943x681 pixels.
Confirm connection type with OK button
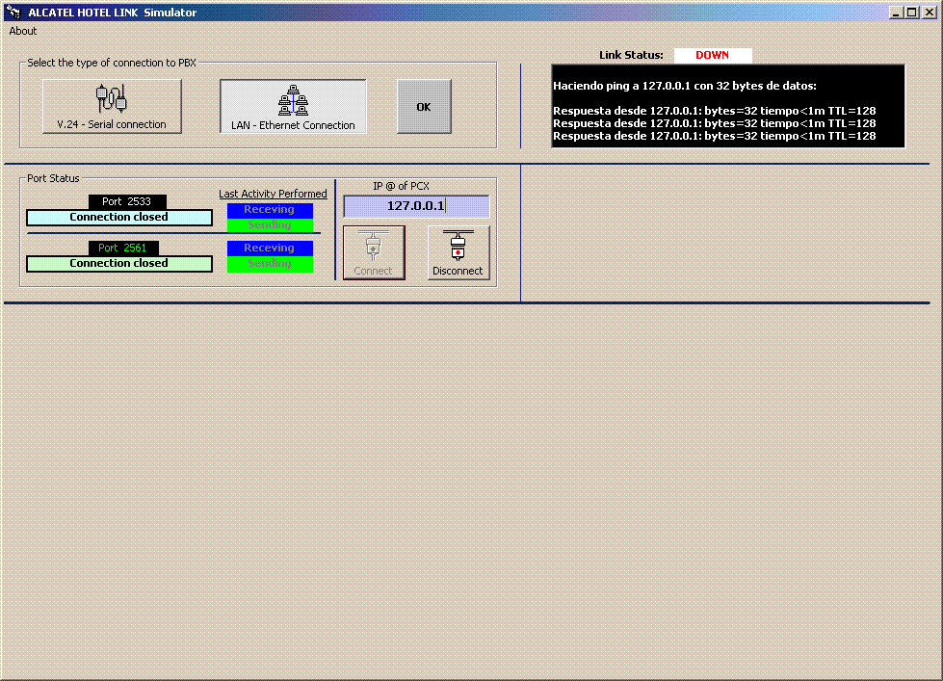coord(424,107)
